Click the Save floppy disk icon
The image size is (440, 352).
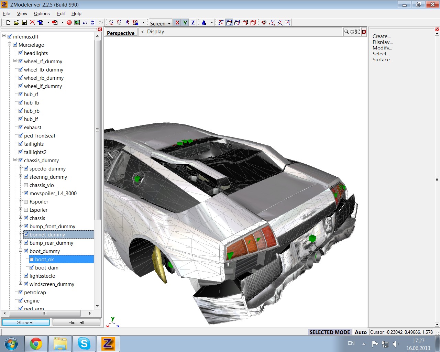pos(24,22)
